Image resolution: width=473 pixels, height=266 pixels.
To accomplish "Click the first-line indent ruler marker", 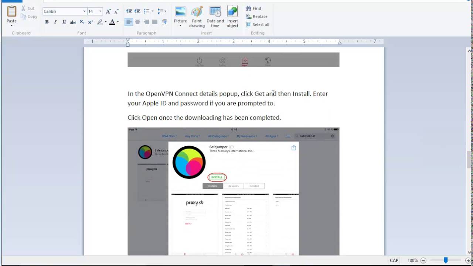I will click(x=128, y=40).
